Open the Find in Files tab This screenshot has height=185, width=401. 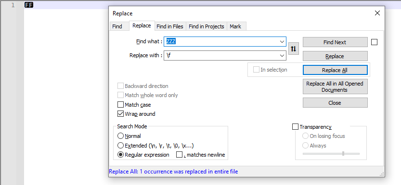tap(170, 26)
